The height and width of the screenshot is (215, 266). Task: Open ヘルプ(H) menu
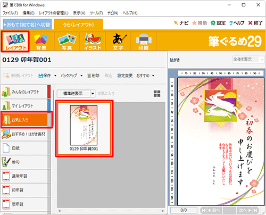coord(130,13)
